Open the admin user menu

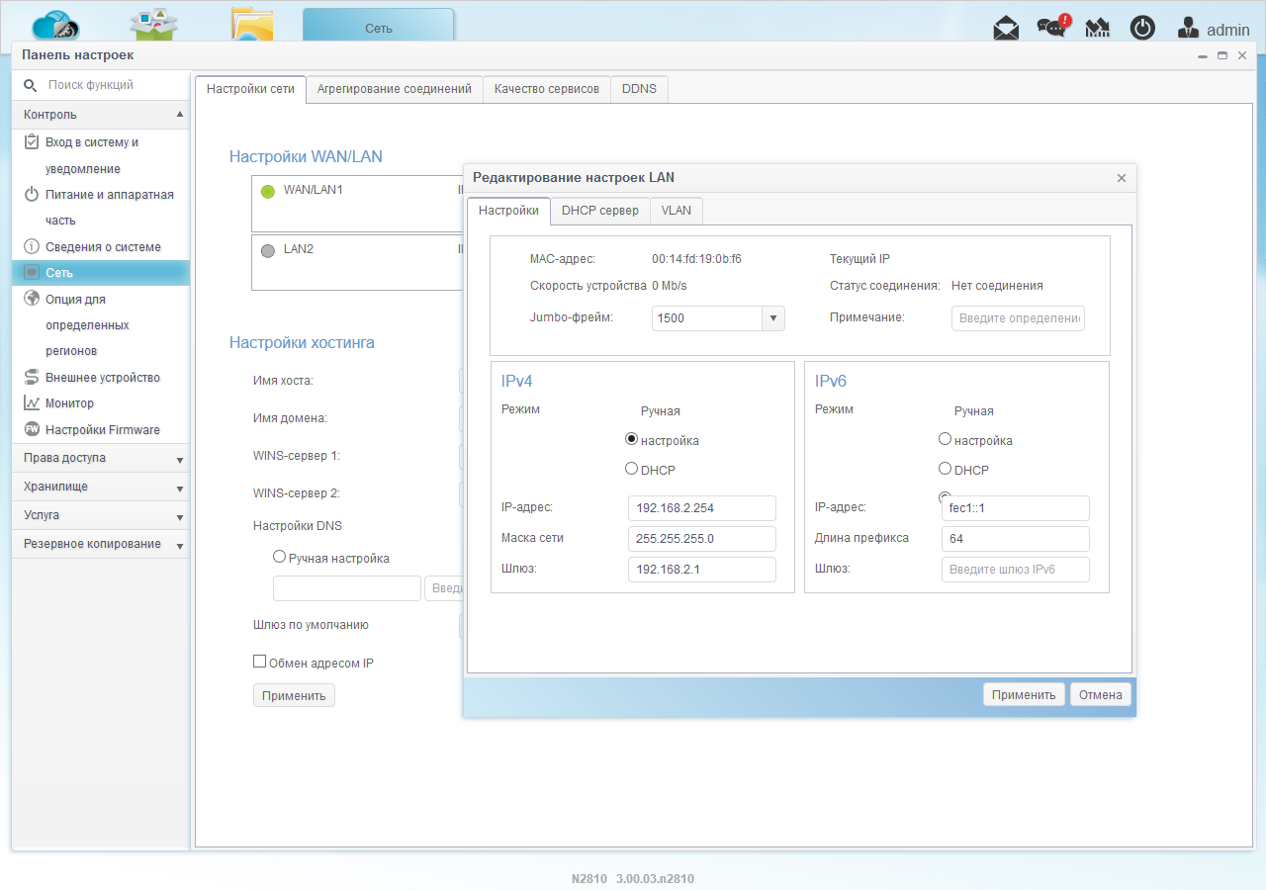coord(1214,30)
